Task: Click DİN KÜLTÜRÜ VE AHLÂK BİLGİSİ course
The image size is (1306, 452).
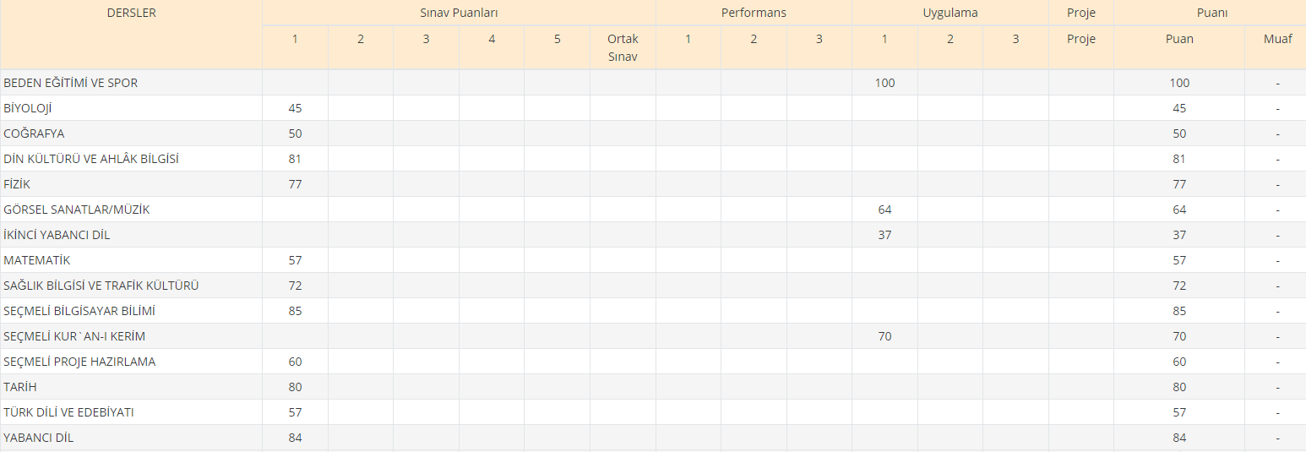Action: point(91,159)
